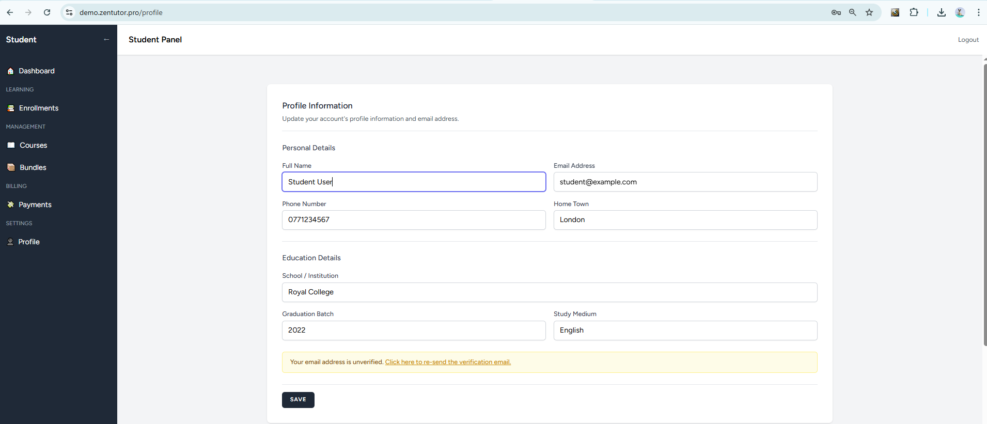Image resolution: width=987 pixels, height=424 pixels.
Task: Click the browser forward arrow
Action: (x=28, y=12)
